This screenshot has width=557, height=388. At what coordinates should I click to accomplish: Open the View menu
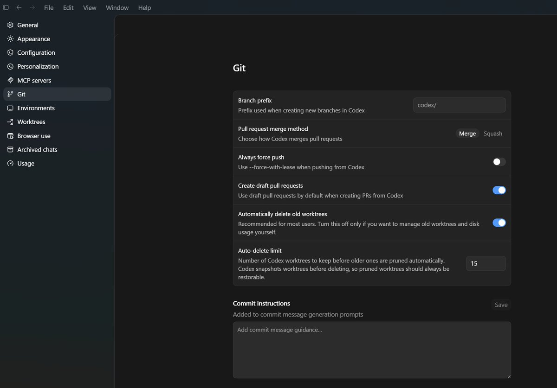point(90,8)
